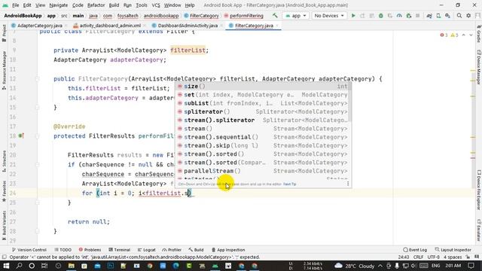This screenshot has height=271, width=482.
Task: Open the Device Manager toolbar icon
Action: coord(438,16)
